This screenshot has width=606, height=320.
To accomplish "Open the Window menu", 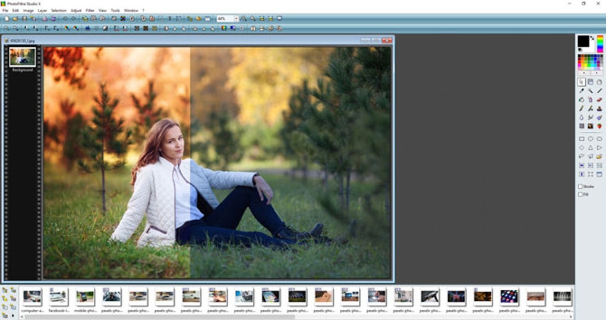I will tap(131, 11).
